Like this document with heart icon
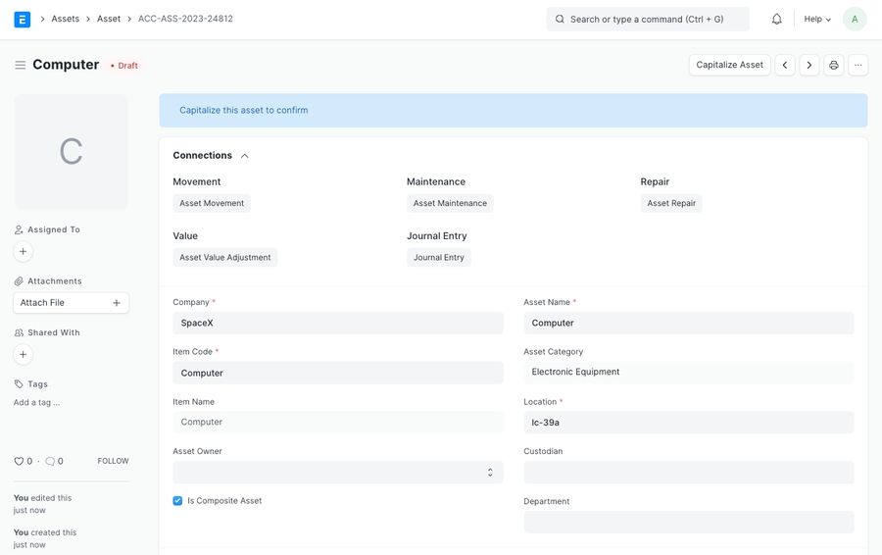The height and width of the screenshot is (555, 882). click(19, 461)
